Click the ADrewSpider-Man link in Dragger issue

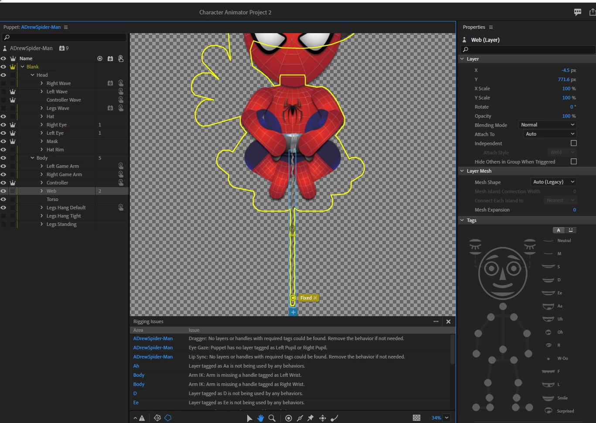(153, 338)
